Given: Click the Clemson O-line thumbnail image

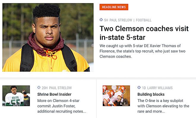Looking at the screenshot, I should click(x=116, y=96).
